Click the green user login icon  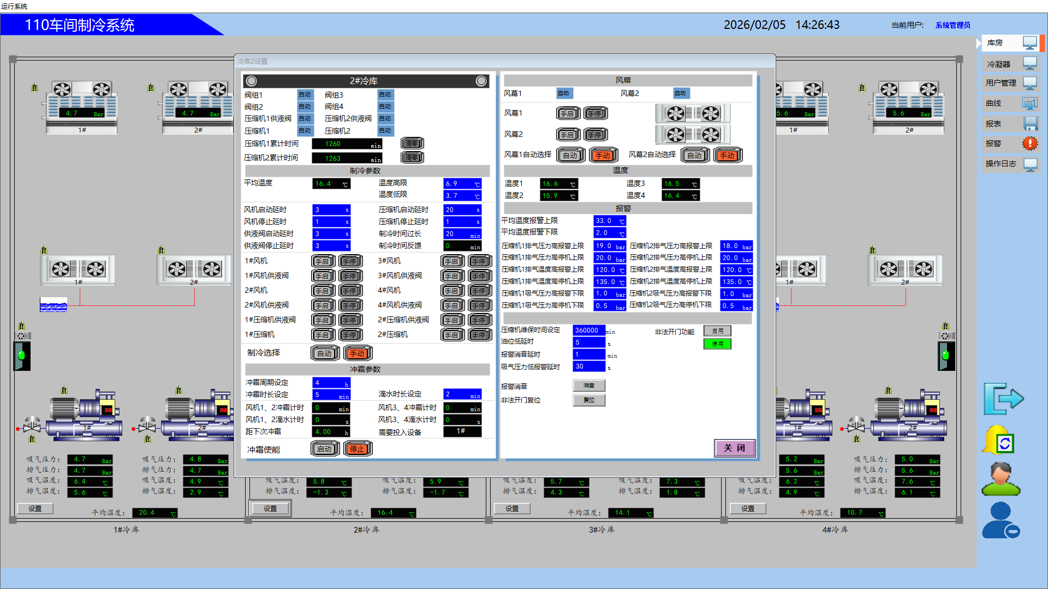pos(1000,479)
